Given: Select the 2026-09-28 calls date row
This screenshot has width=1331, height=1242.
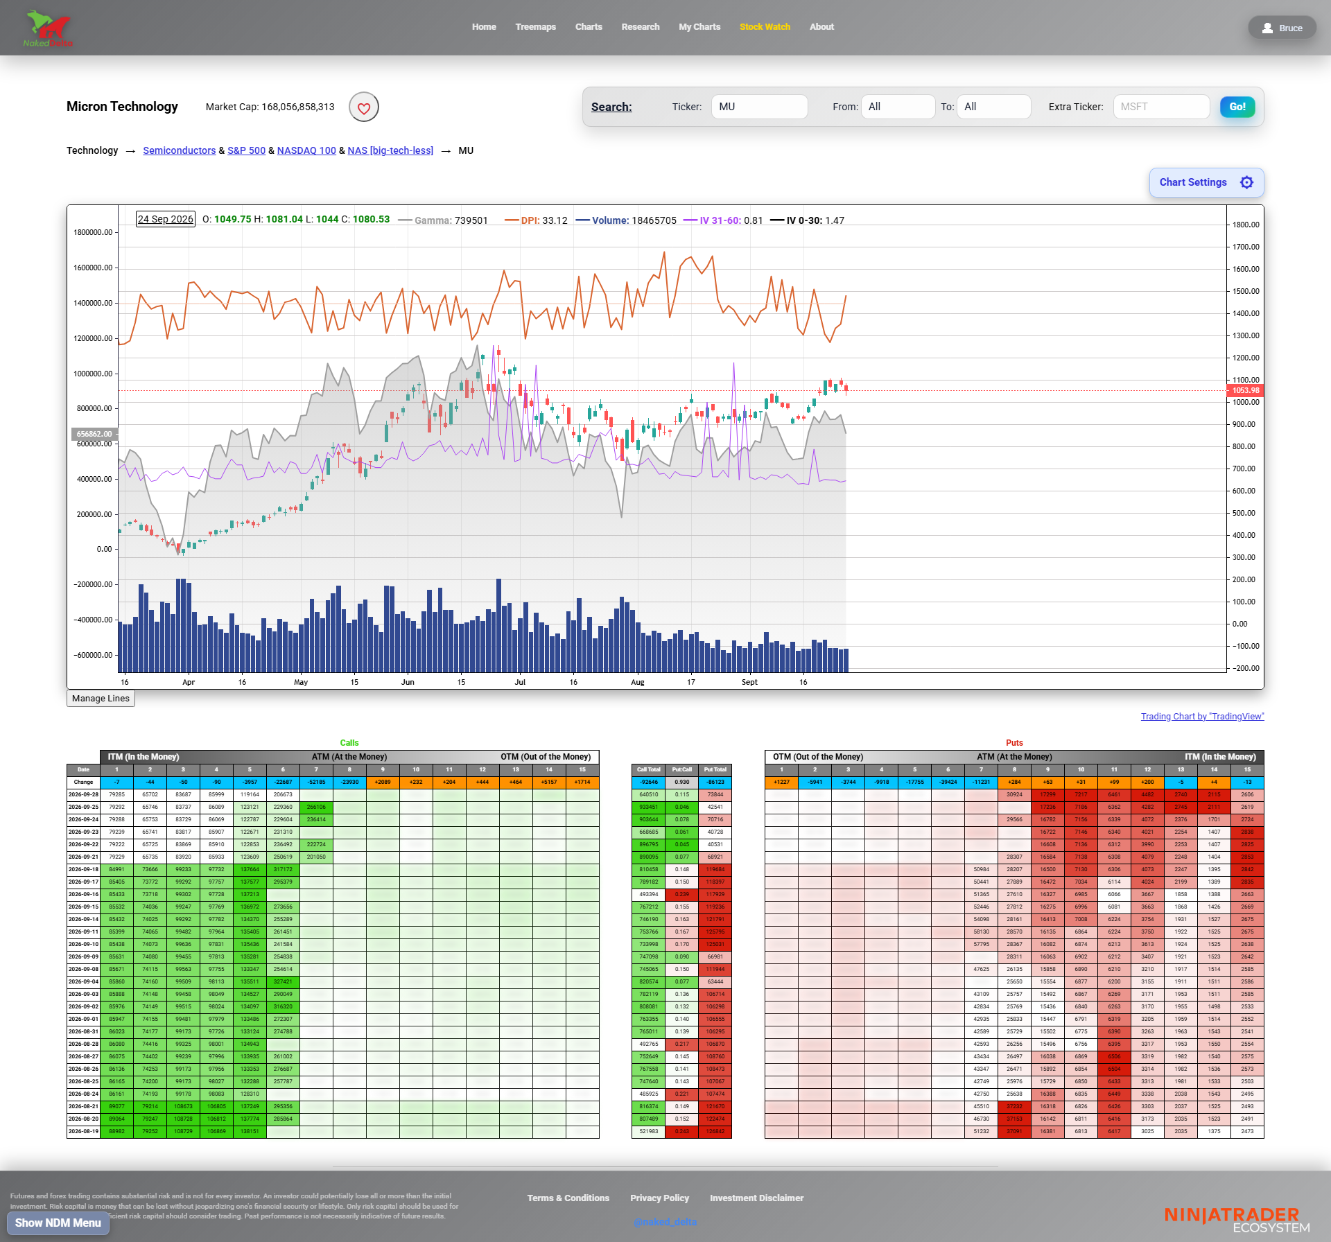Looking at the screenshot, I should click(333, 794).
